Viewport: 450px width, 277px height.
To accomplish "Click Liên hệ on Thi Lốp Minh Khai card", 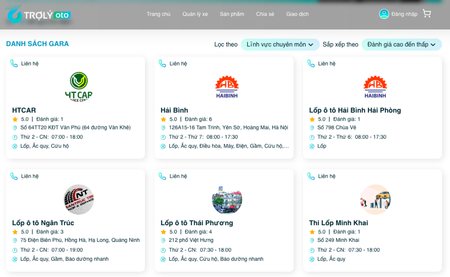I will (x=327, y=176).
